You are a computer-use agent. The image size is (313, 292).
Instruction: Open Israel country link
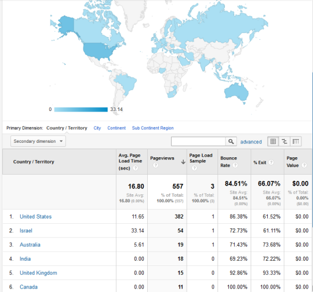point(26,231)
